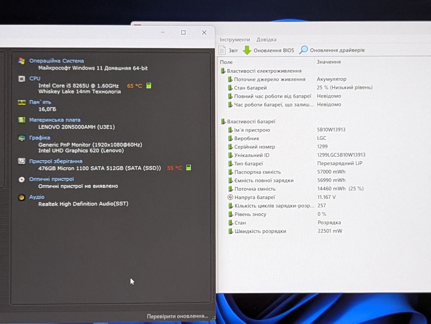This screenshot has height=324, width=431.
Task: Open the Довідка menu
Action: (266, 40)
